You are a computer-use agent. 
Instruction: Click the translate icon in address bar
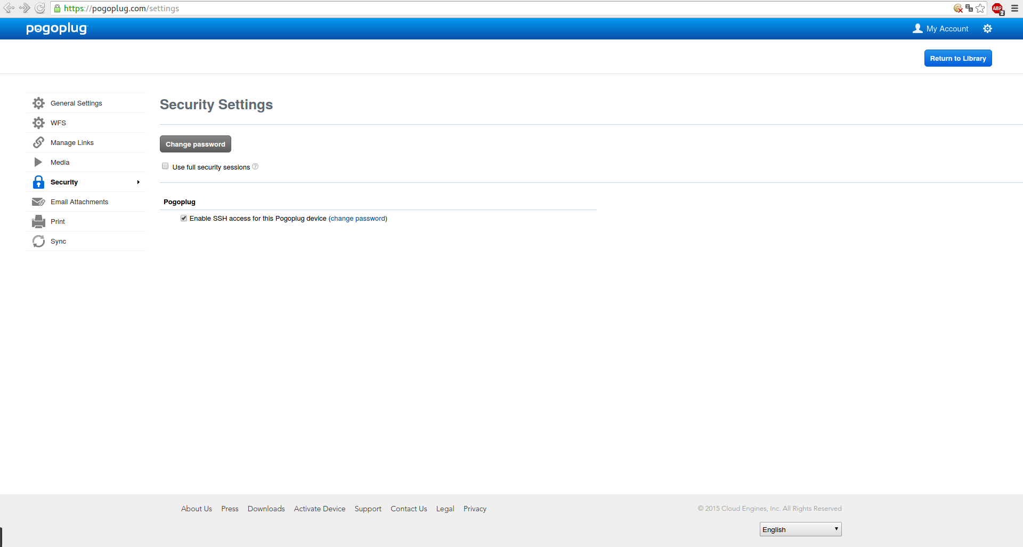click(x=969, y=8)
